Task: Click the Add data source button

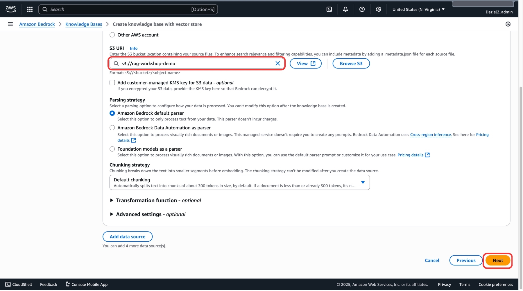Action: click(127, 237)
